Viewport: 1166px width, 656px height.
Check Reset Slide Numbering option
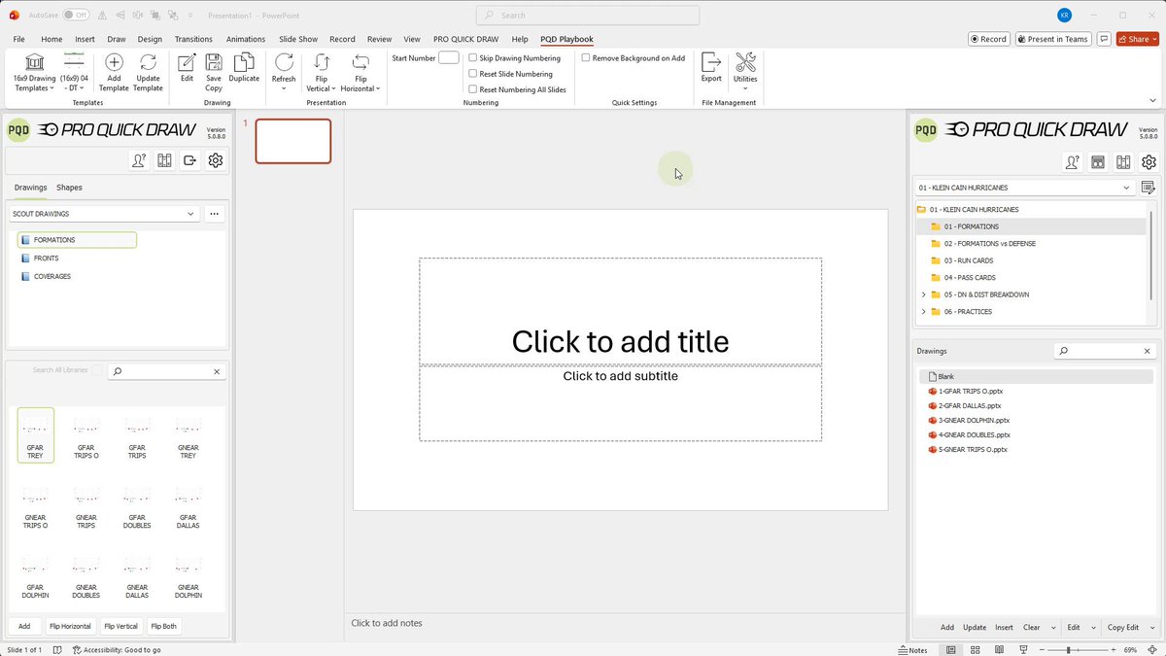click(x=472, y=74)
